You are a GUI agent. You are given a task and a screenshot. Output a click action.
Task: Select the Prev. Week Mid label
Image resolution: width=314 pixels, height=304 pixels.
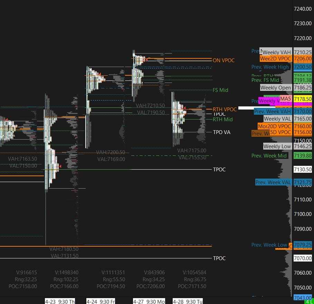coord(269,156)
